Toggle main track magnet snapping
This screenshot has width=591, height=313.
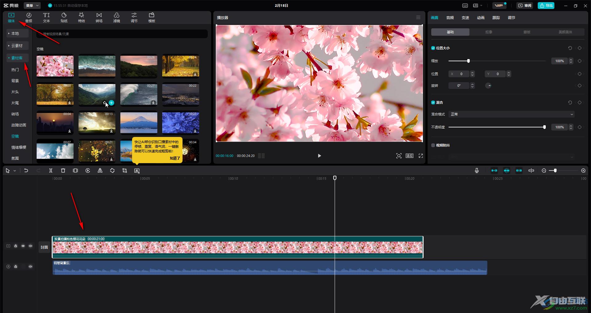(x=494, y=171)
